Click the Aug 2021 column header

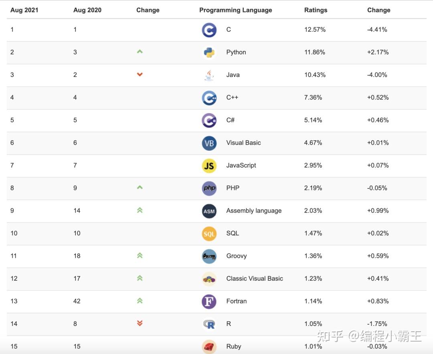click(24, 10)
